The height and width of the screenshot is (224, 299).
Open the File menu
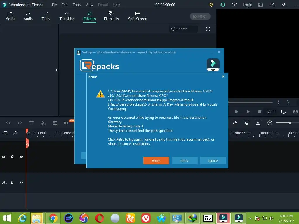[x=54, y=5]
